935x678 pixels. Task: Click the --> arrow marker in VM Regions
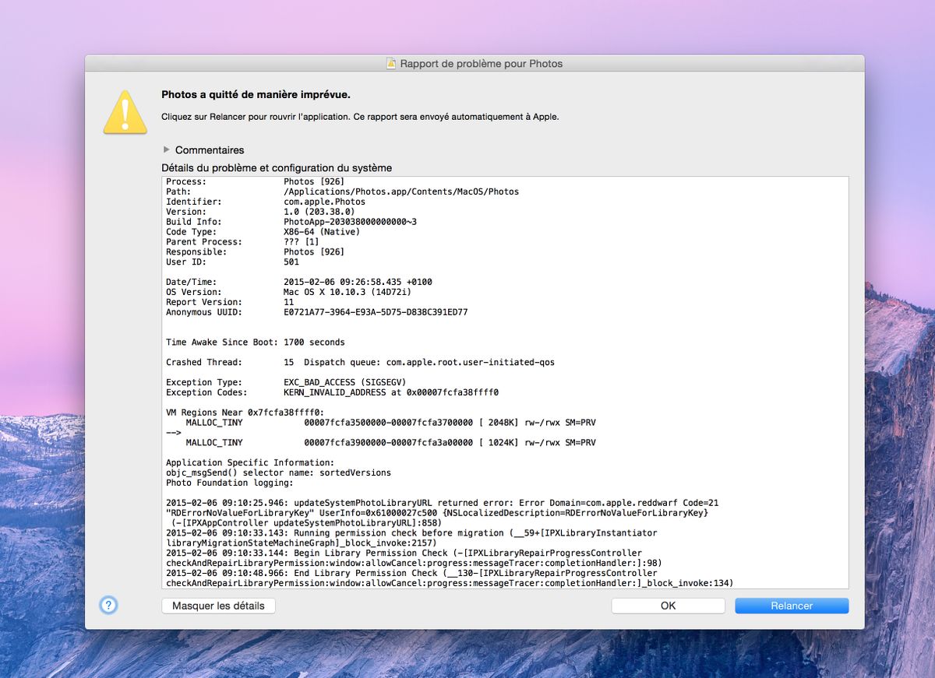point(174,432)
